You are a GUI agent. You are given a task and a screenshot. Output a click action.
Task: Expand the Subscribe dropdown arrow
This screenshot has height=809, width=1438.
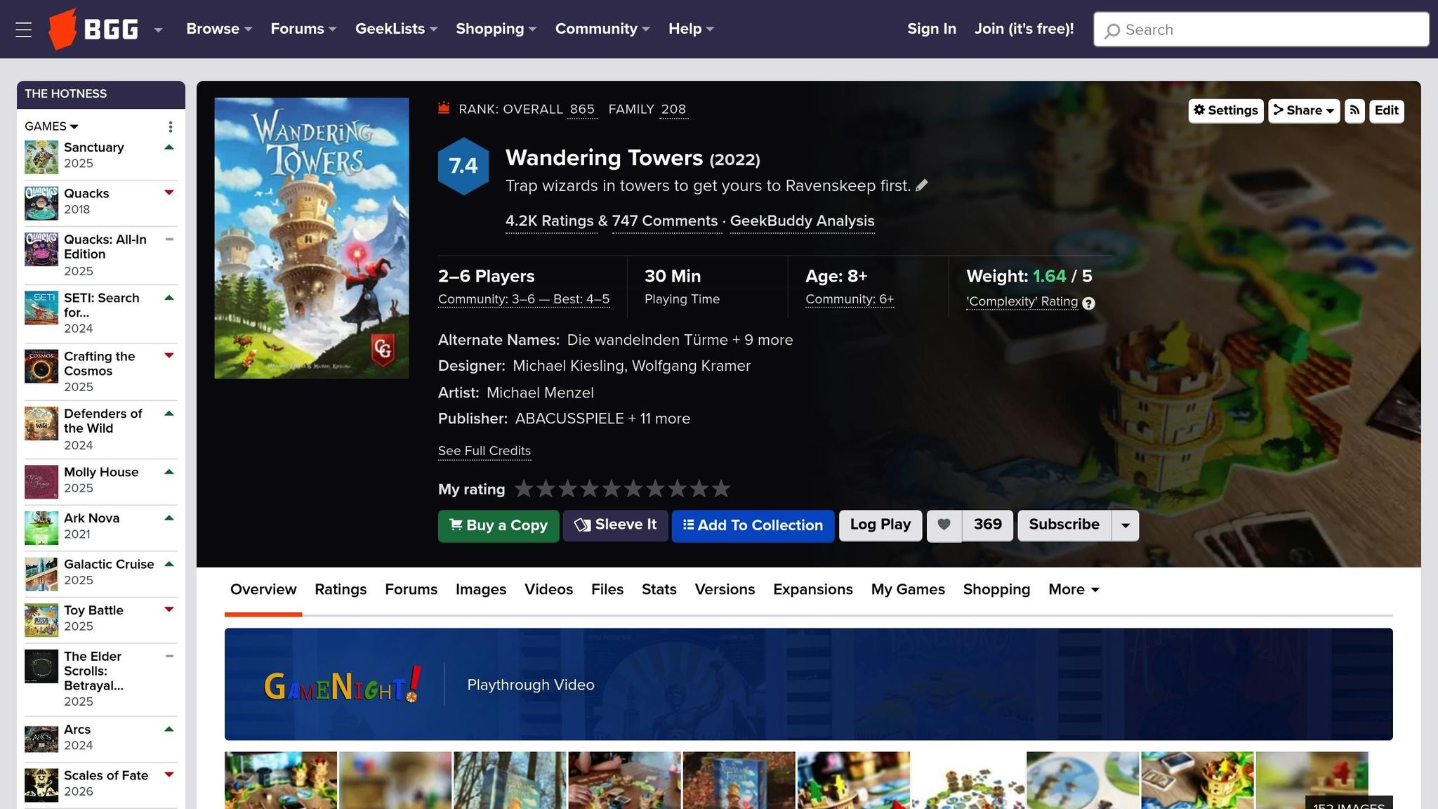click(x=1125, y=525)
